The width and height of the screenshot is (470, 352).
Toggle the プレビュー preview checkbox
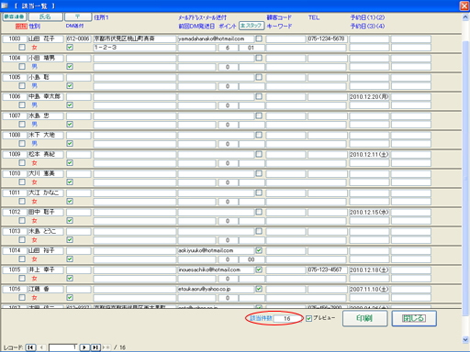coord(308,318)
